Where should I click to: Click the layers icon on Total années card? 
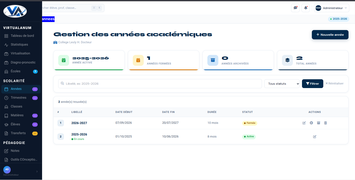[x=287, y=60]
